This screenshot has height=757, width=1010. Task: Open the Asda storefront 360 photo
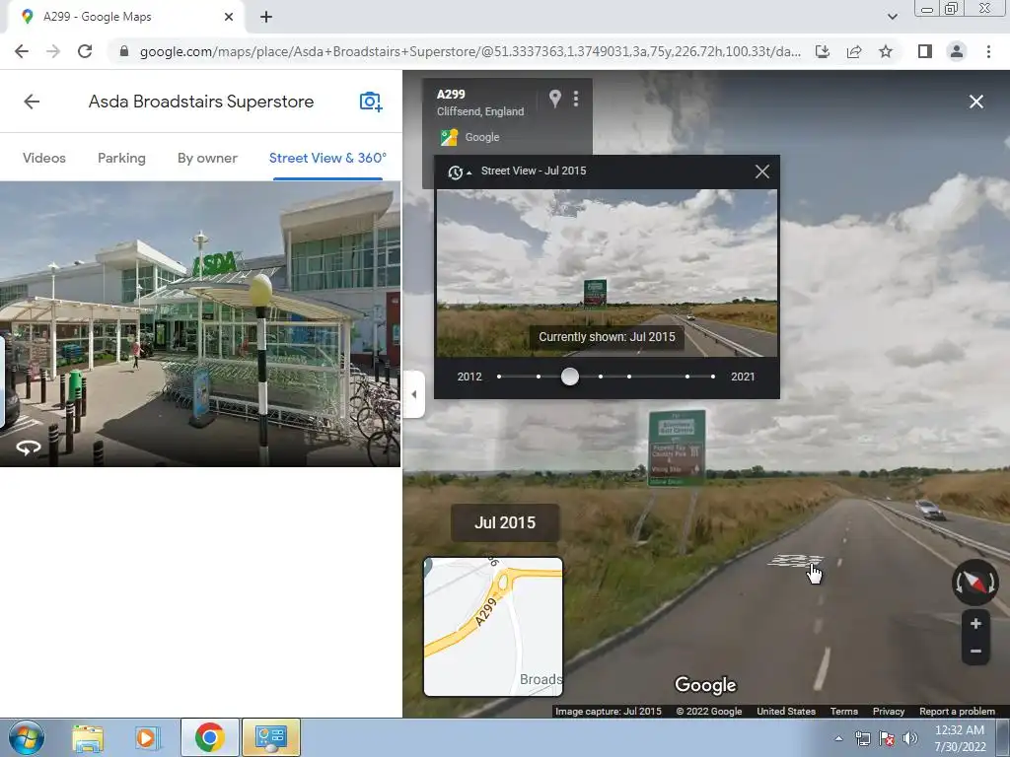pyautogui.click(x=199, y=323)
